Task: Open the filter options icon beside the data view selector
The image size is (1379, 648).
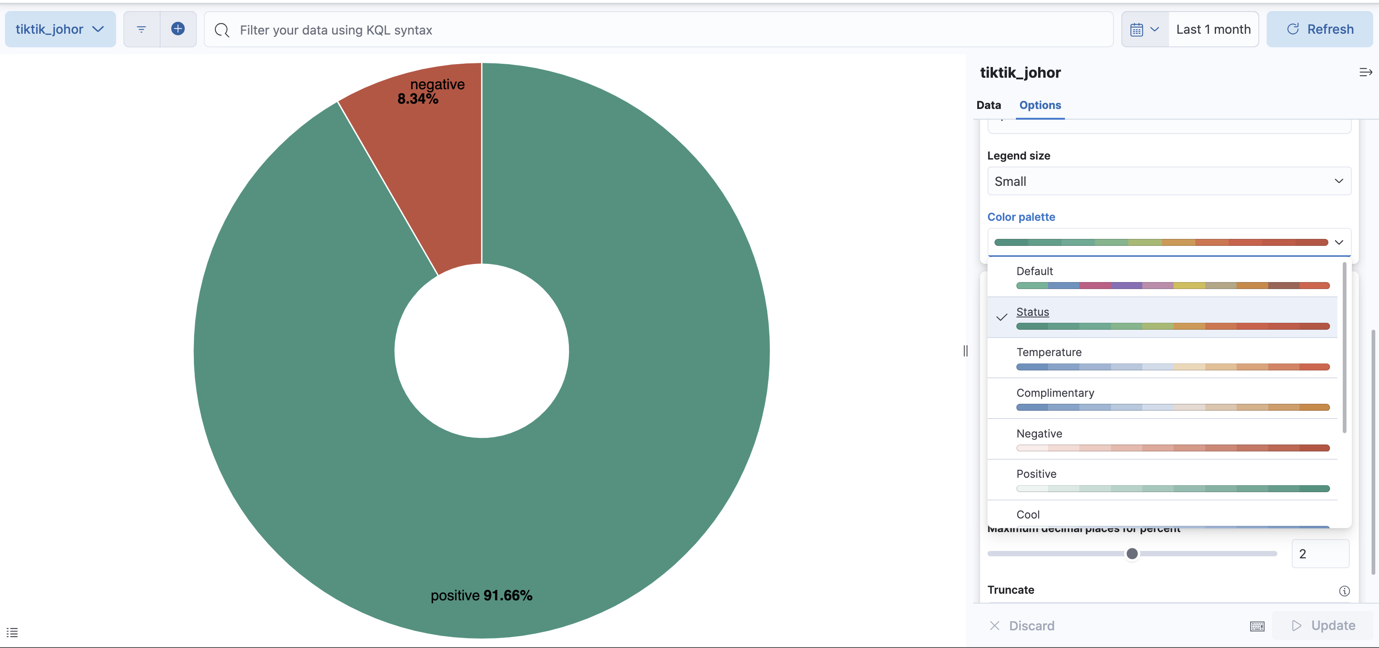Action: pos(141,29)
